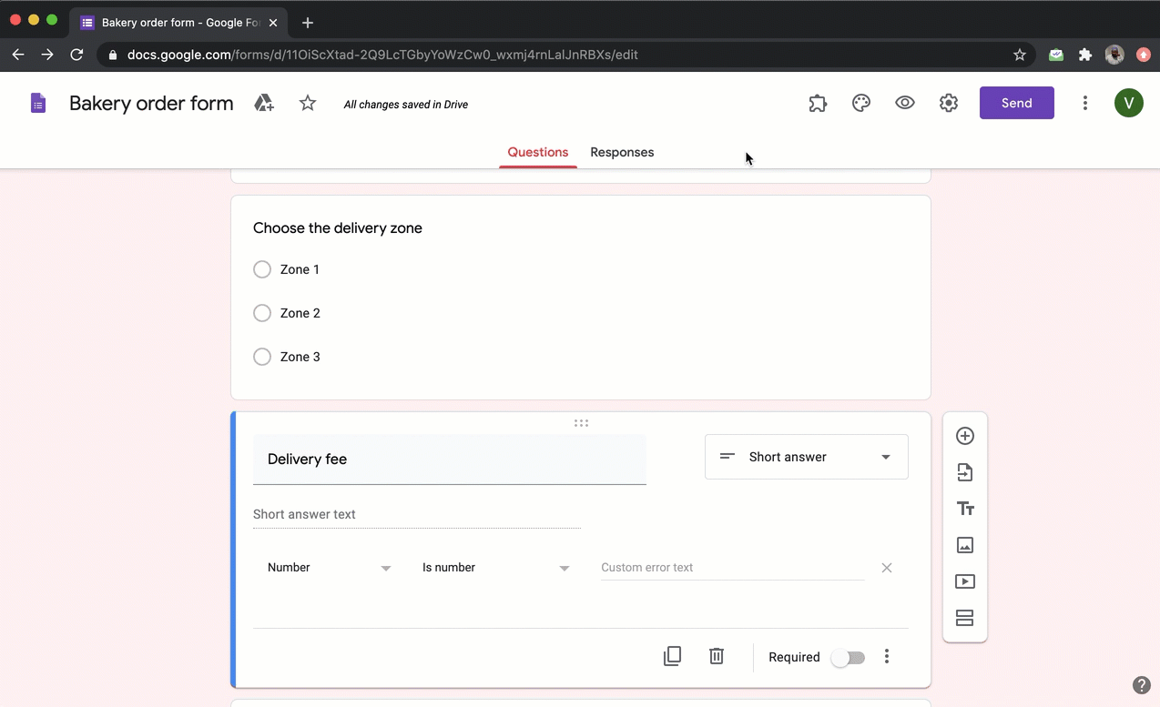Enable the Required toggle
Image resolution: width=1160 pixels, height=707 pixels.
click(x=847, y=656)
